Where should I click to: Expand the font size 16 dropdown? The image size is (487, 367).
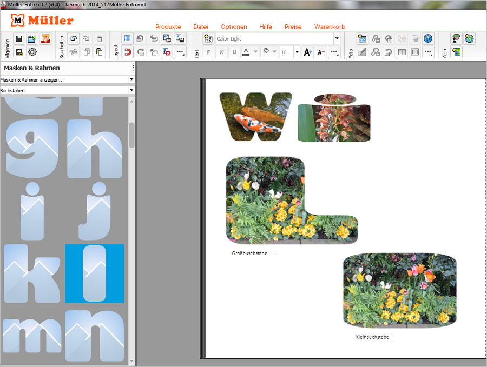coord(297,52)
